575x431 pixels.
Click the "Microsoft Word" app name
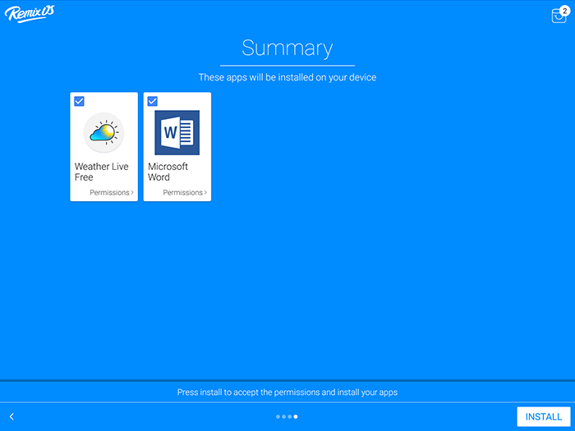click(168, 172)
